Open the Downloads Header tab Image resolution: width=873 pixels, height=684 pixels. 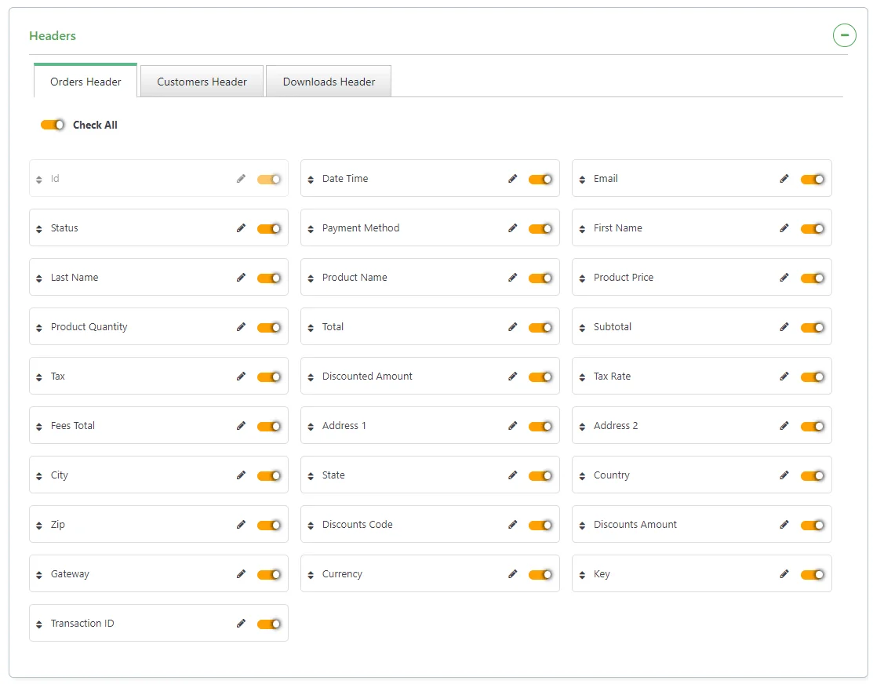tap(329, 82)
